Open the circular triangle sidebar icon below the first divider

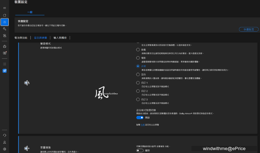click(5, 46)
